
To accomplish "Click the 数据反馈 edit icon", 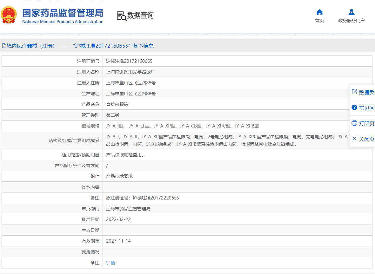I will point(354,92).
